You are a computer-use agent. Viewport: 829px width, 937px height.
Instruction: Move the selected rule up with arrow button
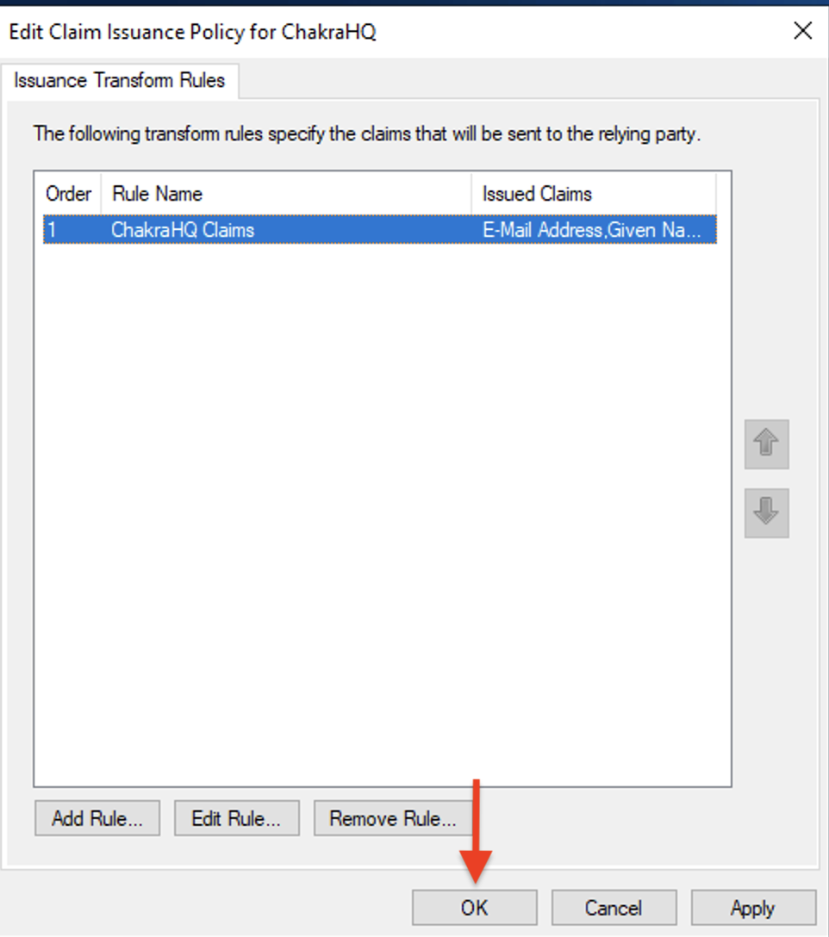(766, 444)
